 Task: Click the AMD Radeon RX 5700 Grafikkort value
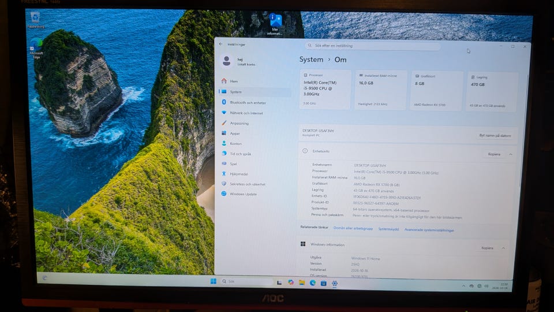(376, 185)
